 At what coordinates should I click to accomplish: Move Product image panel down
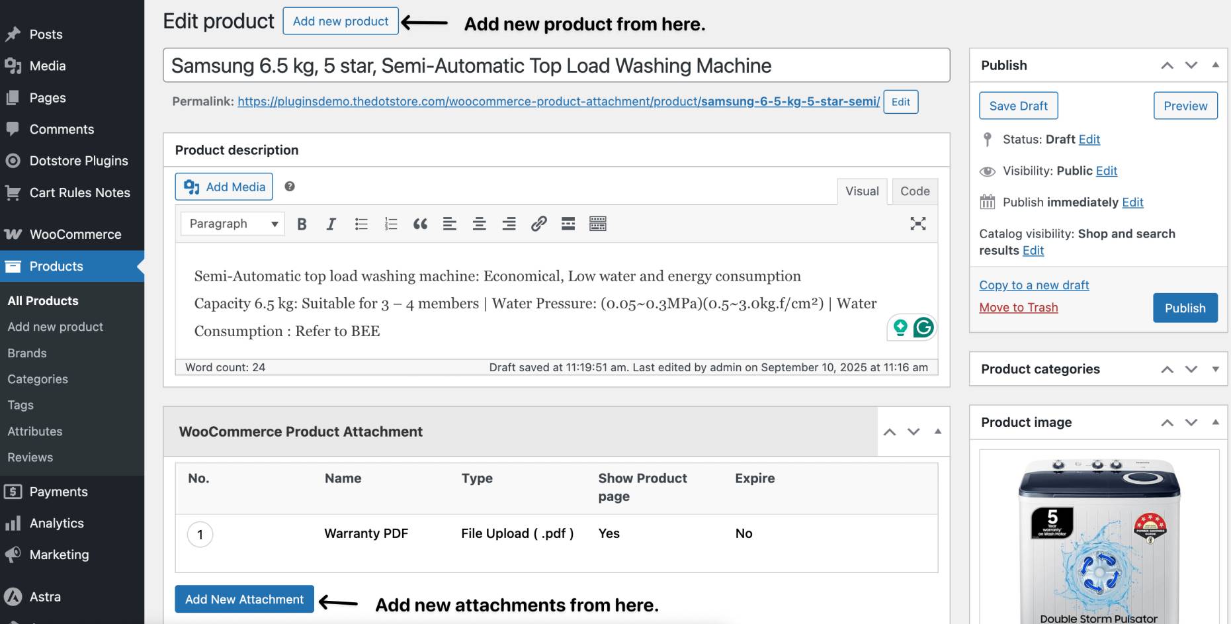[1191, 422]
